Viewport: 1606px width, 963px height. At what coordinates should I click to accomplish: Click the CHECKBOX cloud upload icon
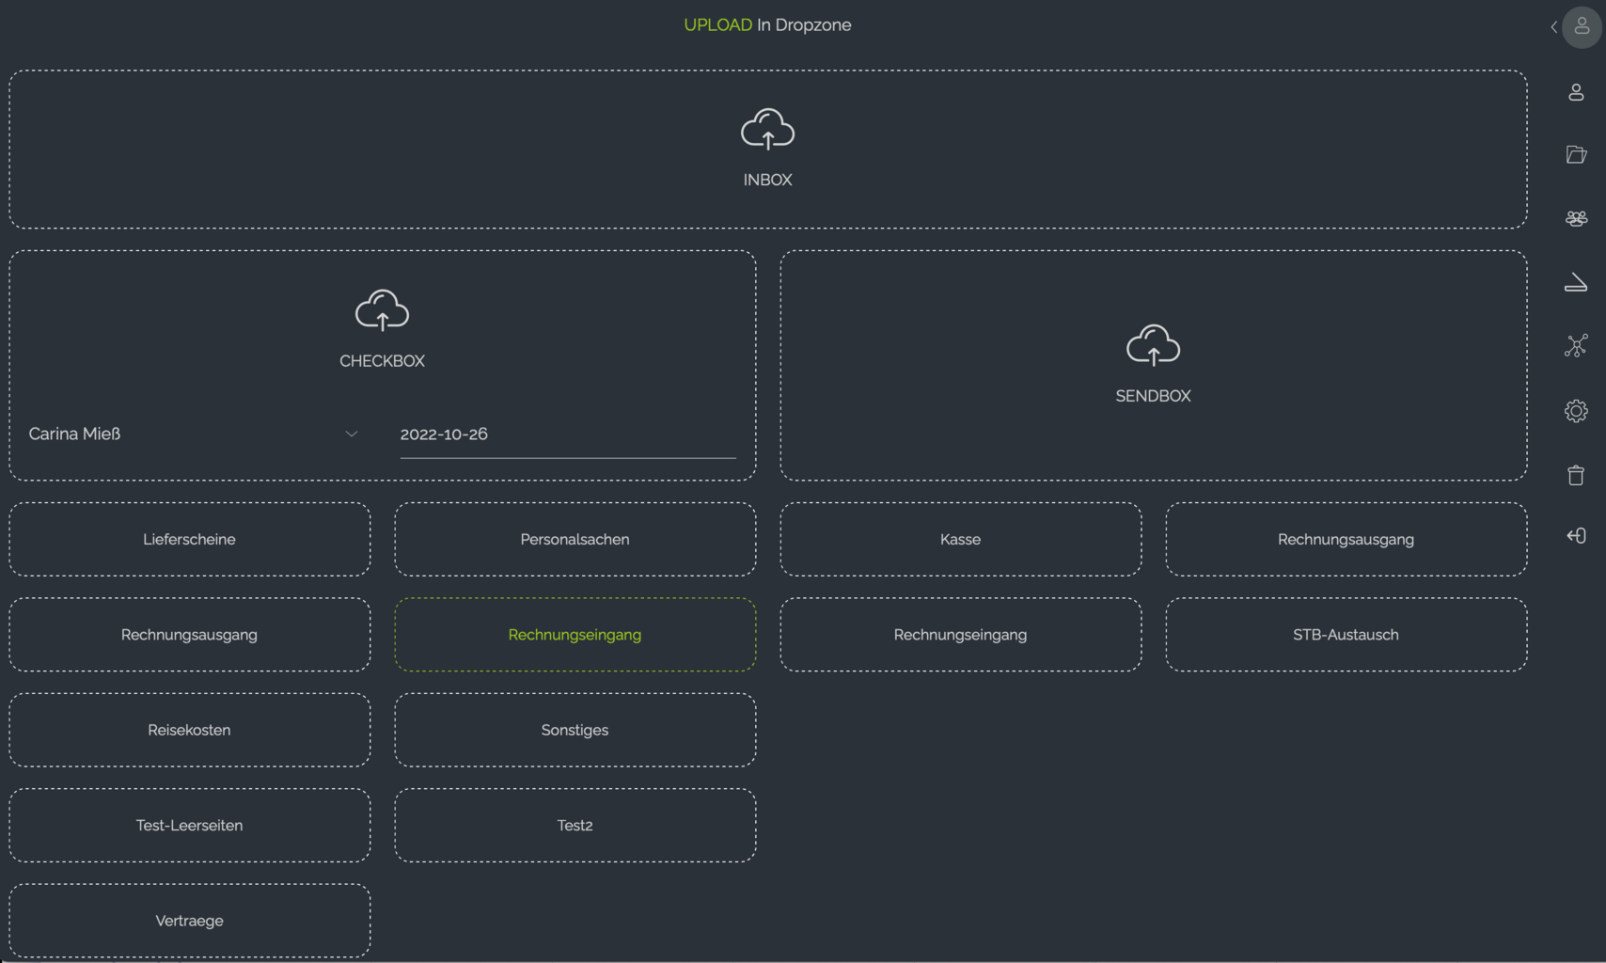coord(382,310)
